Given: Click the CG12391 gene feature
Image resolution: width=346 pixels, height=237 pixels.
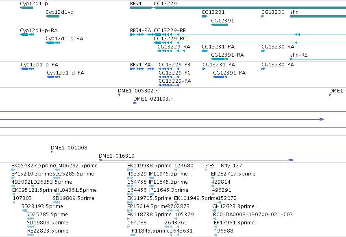Looking at the screenshot, I should click(x=219, y=25).
